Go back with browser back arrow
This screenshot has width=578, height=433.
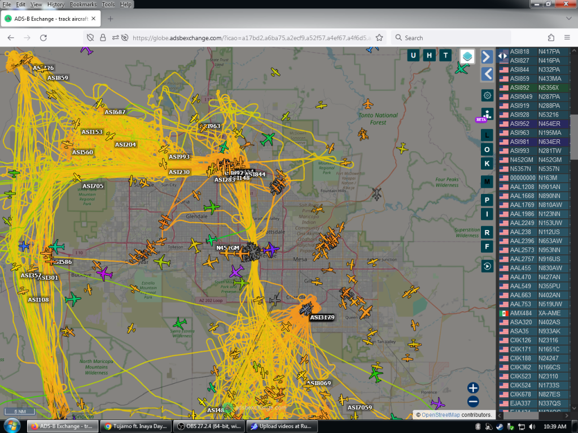point(11,38)
